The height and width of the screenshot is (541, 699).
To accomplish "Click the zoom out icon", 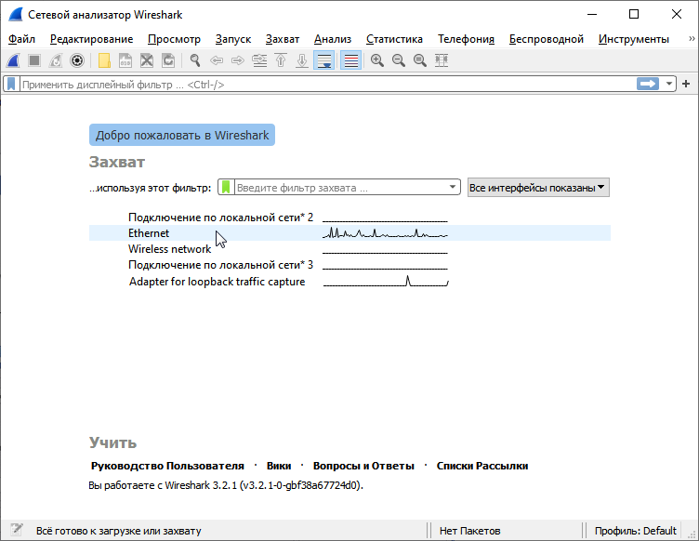I will tap(399, 60).
